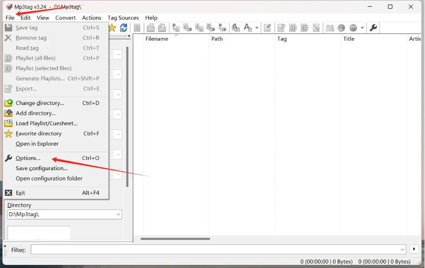Refresh the file list with the blue arrows icon
This screenshot has width=425, height=268.
(x=124, y=28)
